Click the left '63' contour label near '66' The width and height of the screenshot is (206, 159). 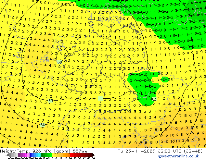pos(50,101)
